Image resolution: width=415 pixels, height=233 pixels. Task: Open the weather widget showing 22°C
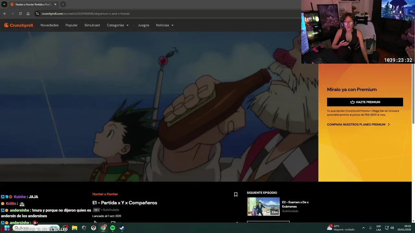pos(340,228)
